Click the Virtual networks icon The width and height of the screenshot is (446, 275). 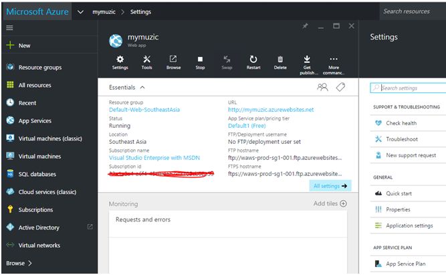10,245
